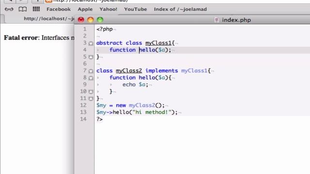This screenshot has height=174, width=310.
Task: Click 'echo $a;' statement on line 9
Action: 135,85
